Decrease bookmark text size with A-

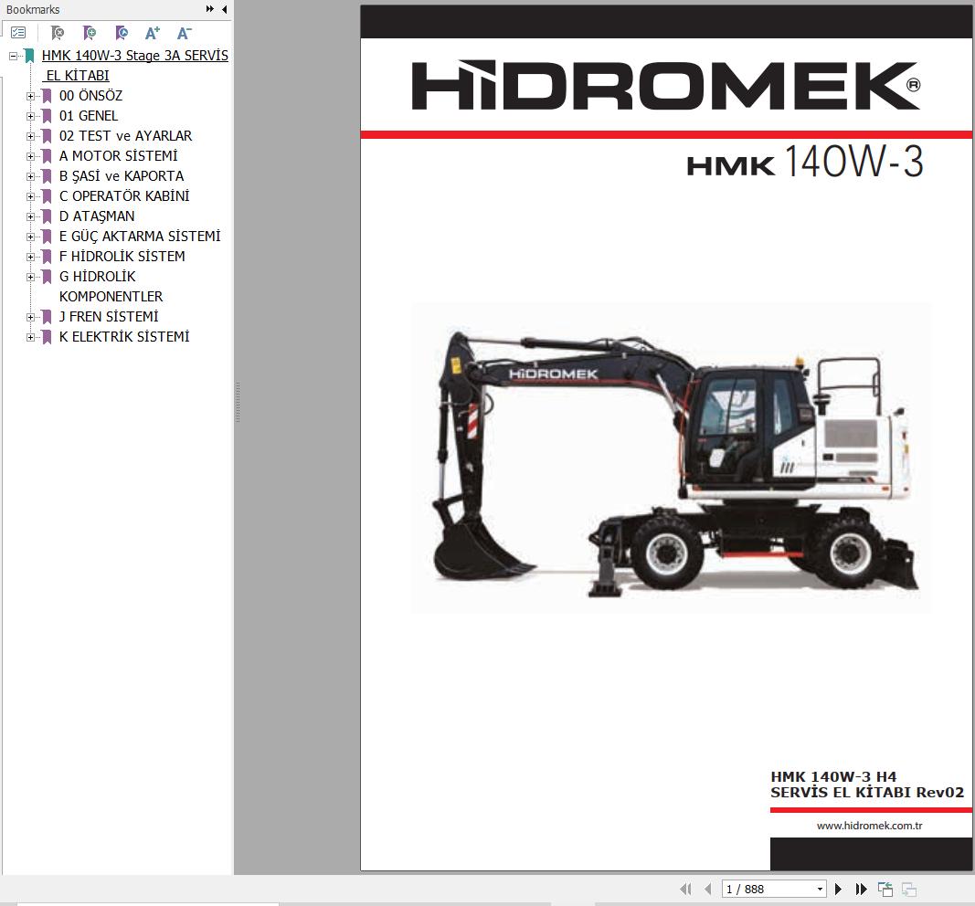pos(184,33)
